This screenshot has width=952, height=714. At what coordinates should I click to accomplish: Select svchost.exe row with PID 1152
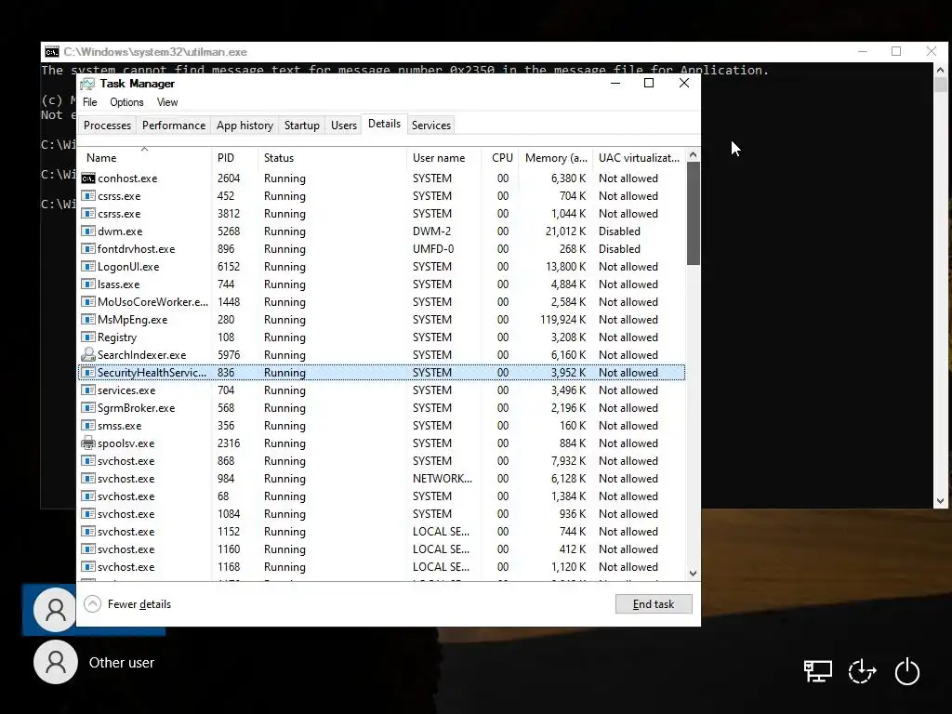pyautogui.click(x=382, y=531)
